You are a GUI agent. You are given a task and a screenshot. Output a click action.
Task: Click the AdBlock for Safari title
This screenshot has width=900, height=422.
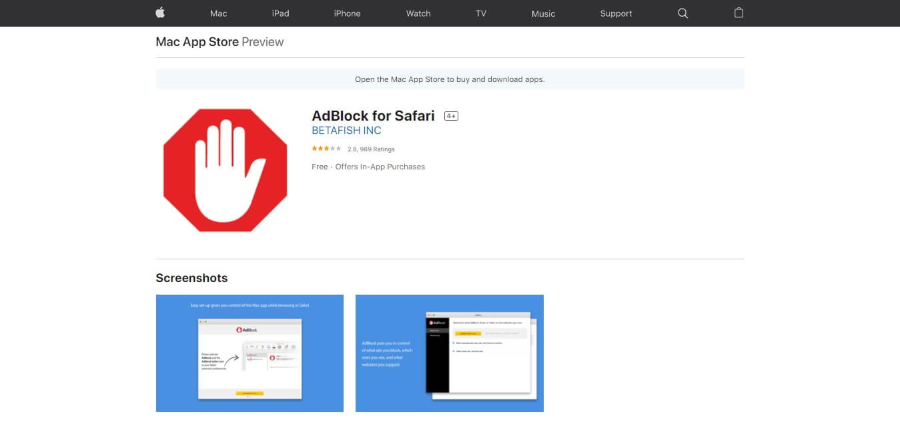tap(373, 116)
